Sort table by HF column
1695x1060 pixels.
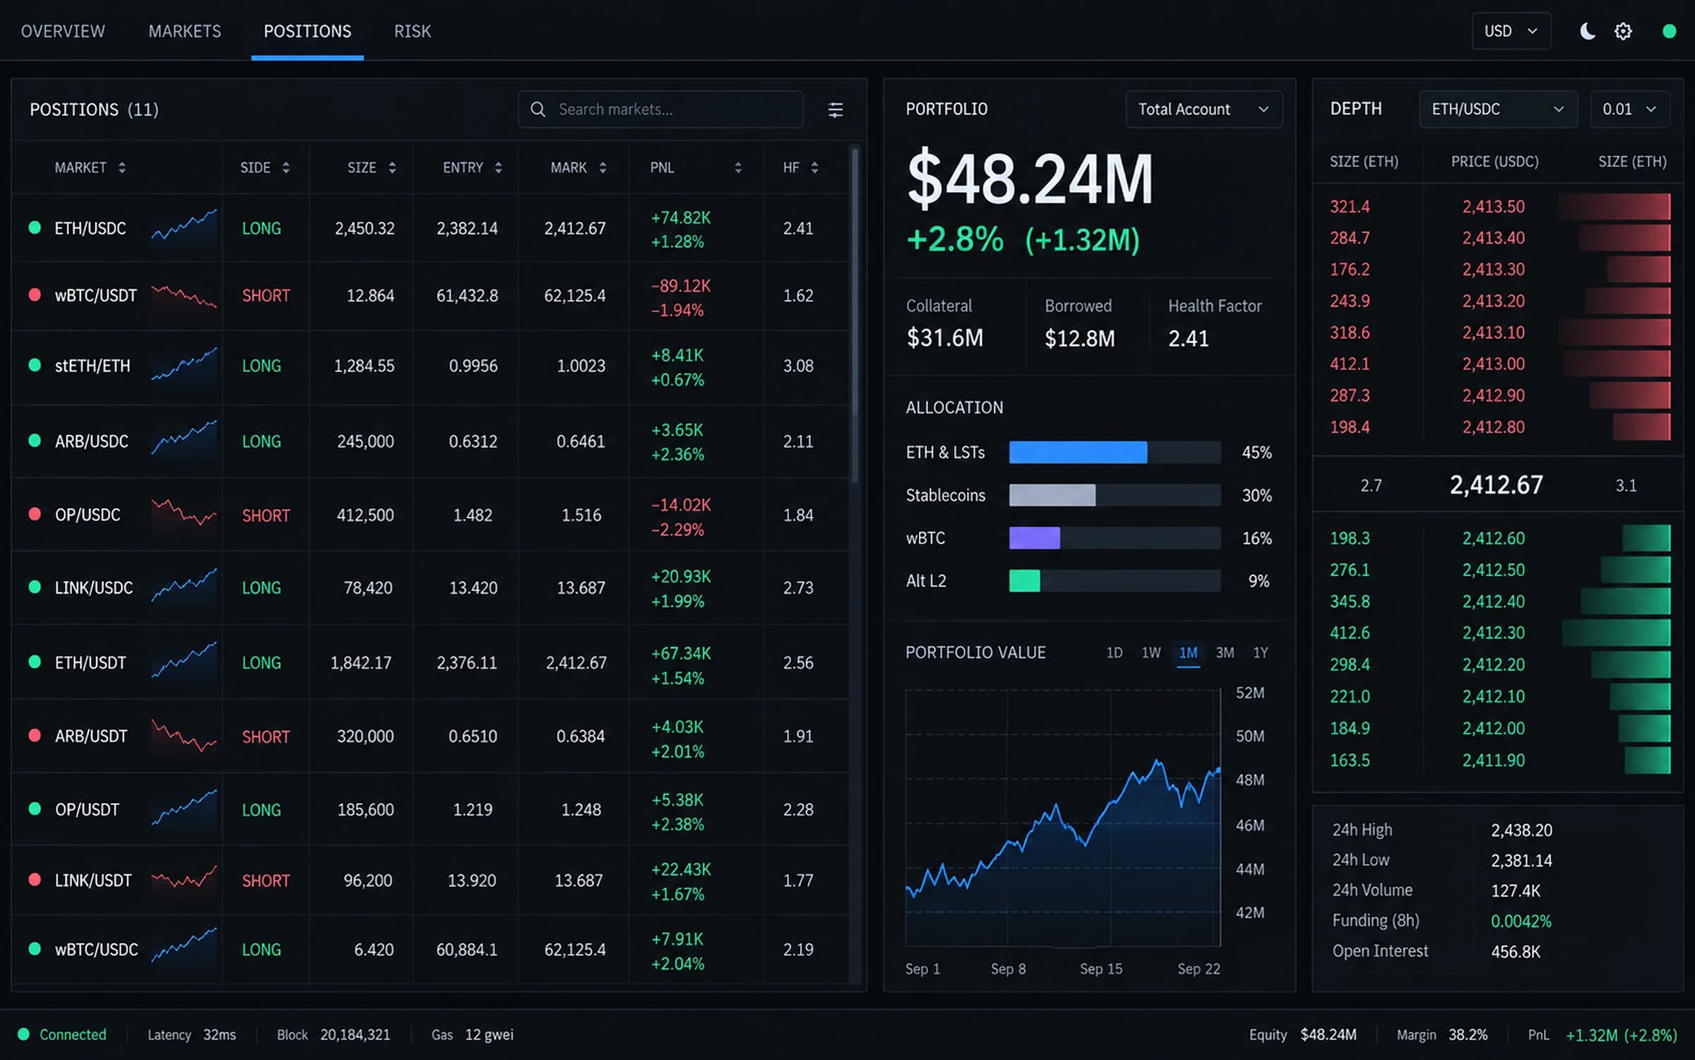[x=800, y=167]
